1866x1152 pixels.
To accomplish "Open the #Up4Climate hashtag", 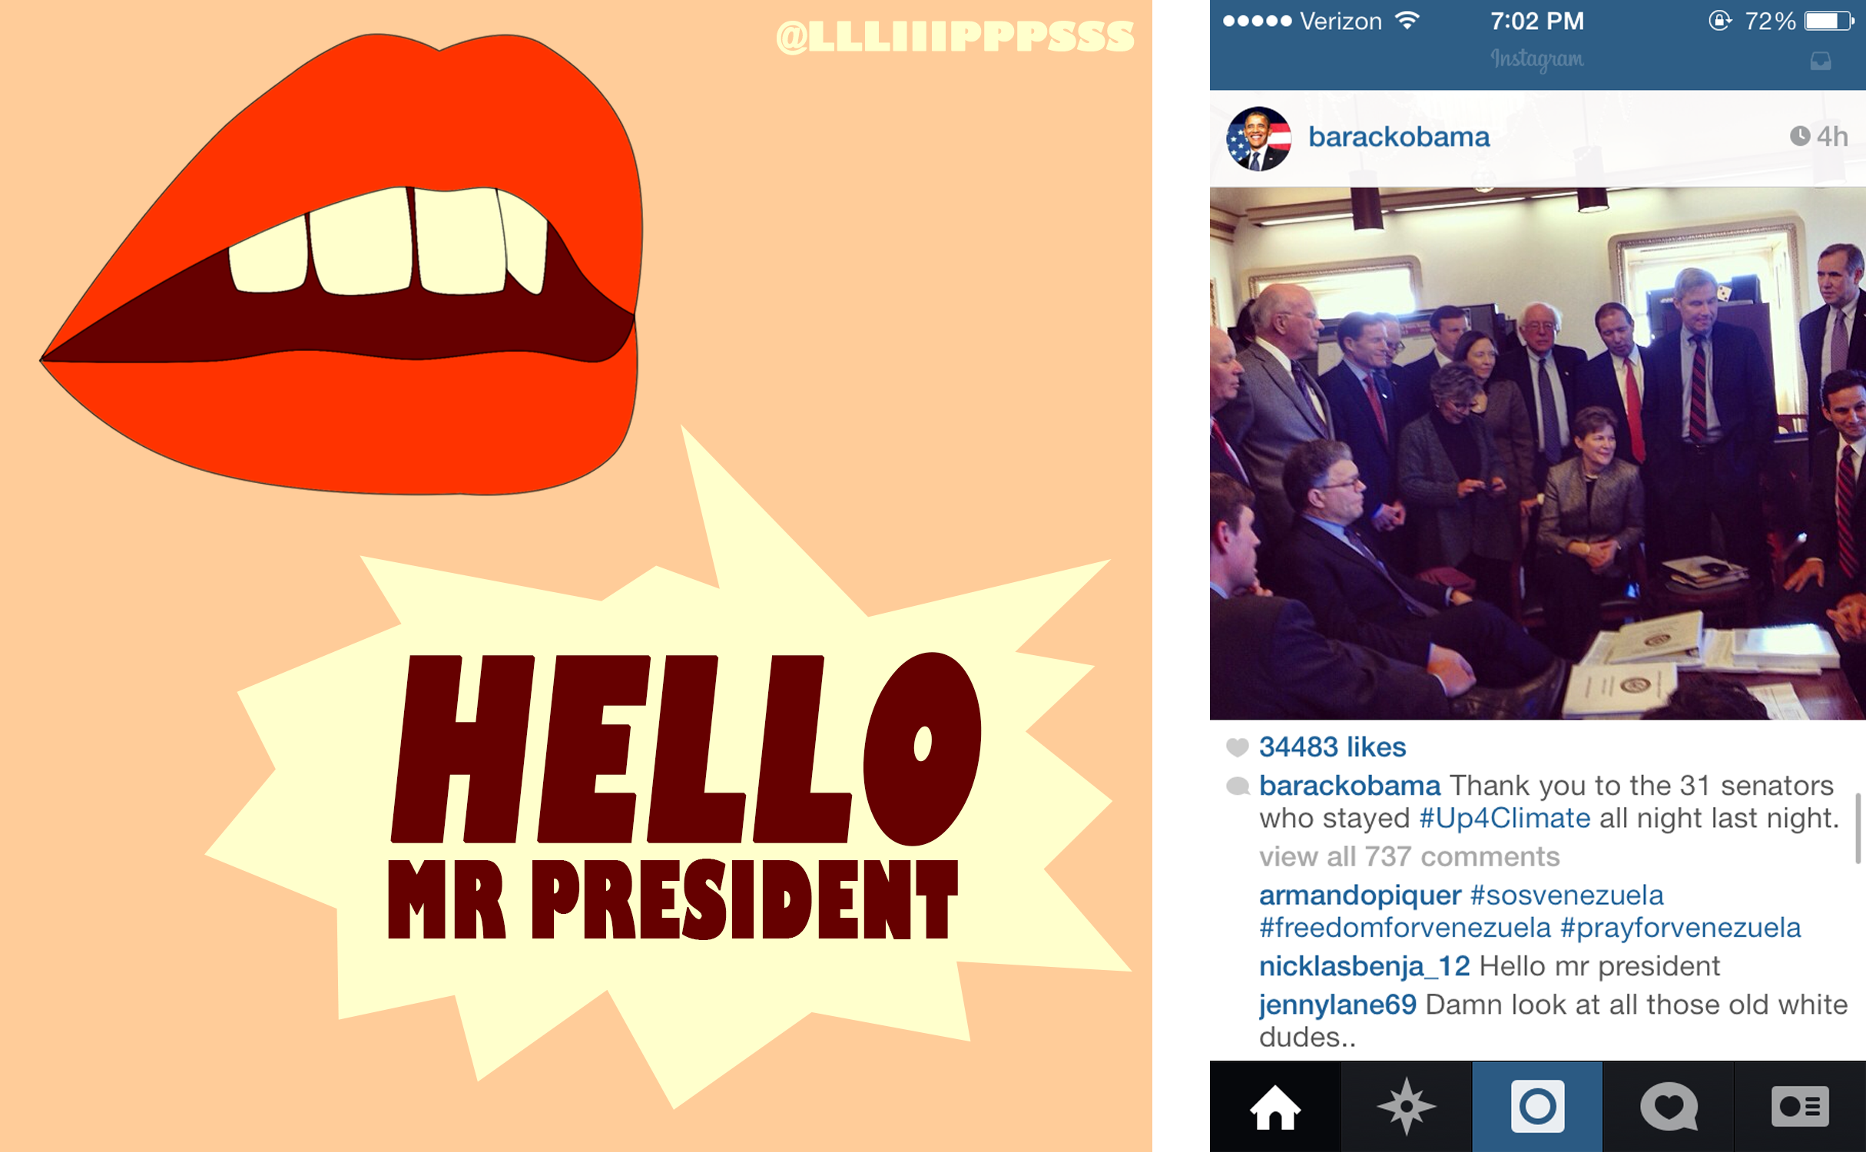I will pos(1505,818).
